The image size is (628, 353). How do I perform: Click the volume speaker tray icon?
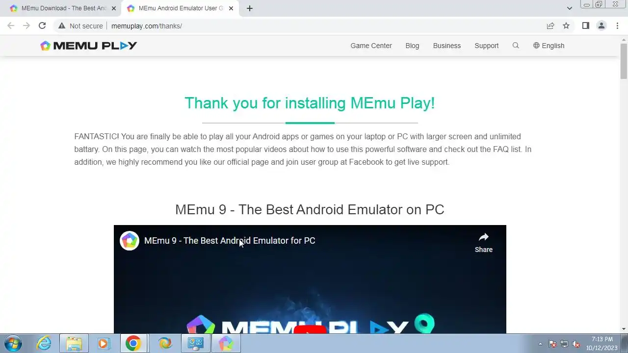coord(576,344)
